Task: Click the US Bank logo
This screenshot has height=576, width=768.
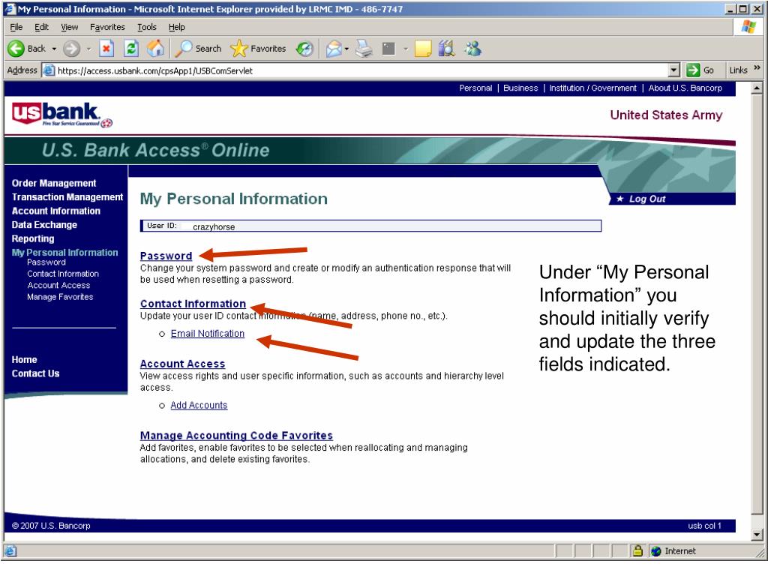Action: tap(61, 115)
